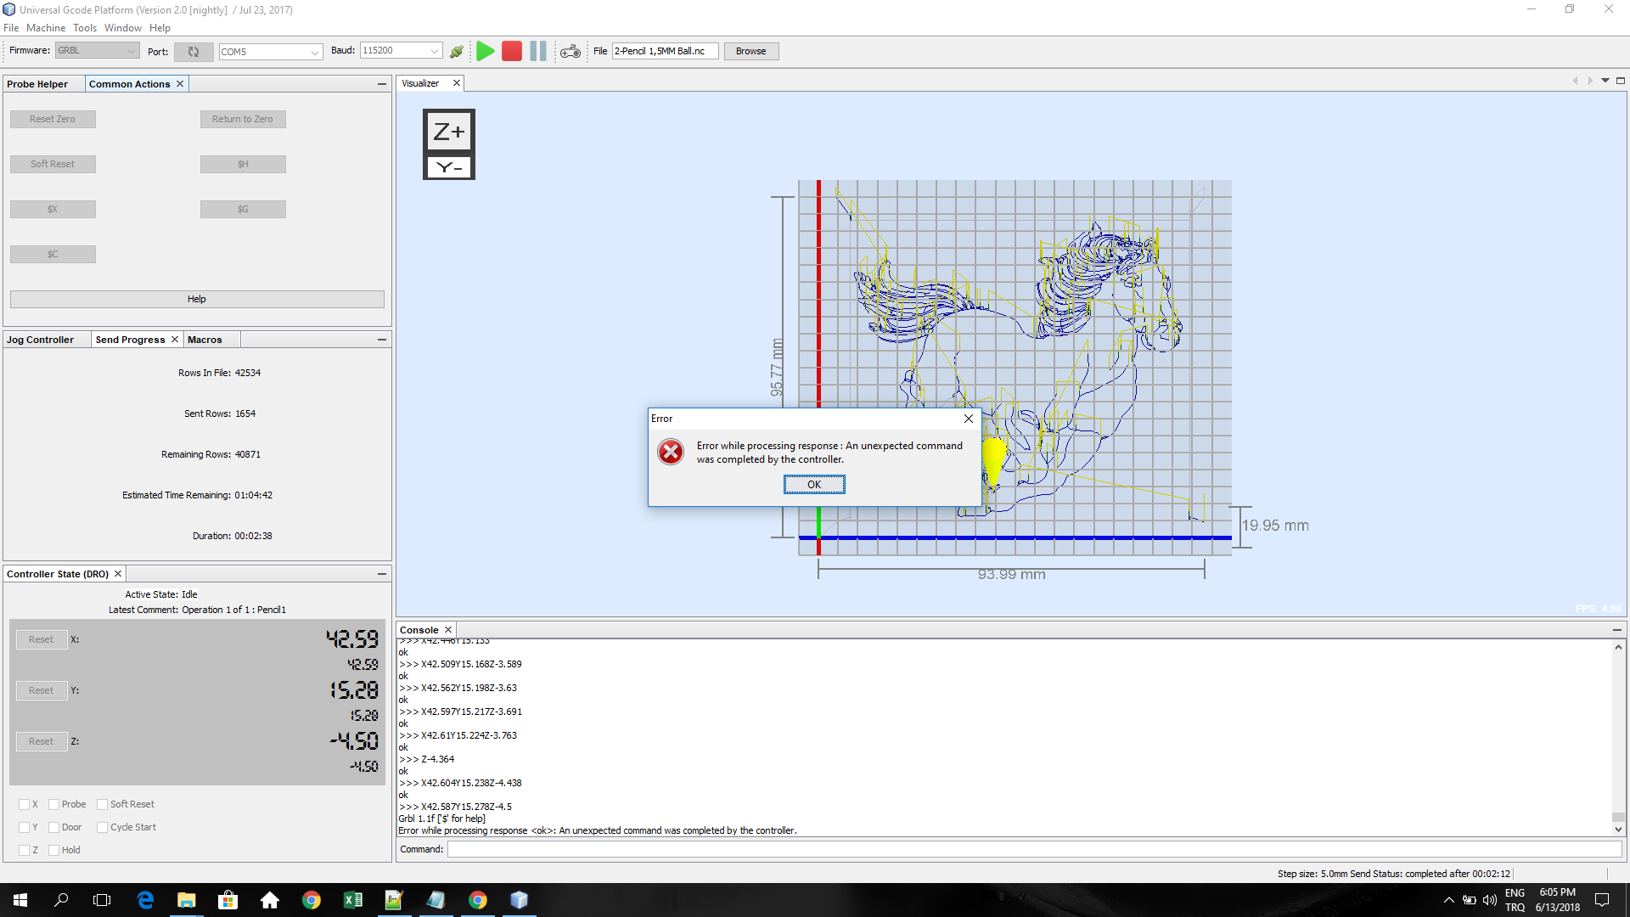Image resolution: width=1630 pixels, height=917 pixels.
Task: Click the Reset button for Z axis
Action: [41, 741]
